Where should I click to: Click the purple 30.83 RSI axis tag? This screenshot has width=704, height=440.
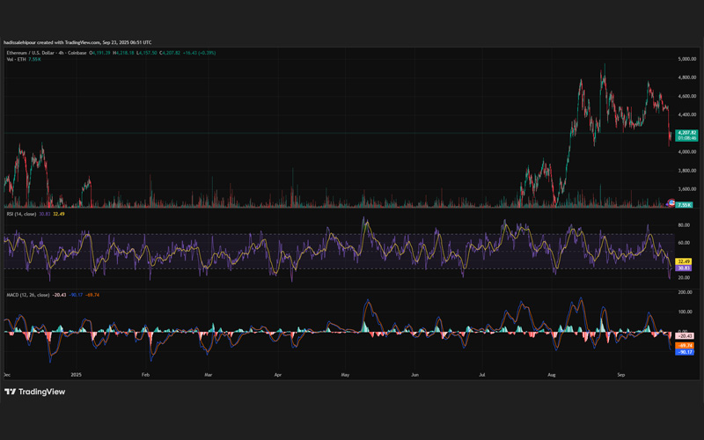pos(684,268)
